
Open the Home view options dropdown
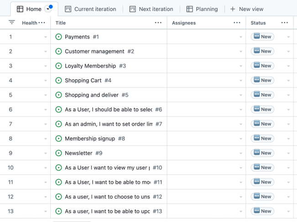point(48,9)
